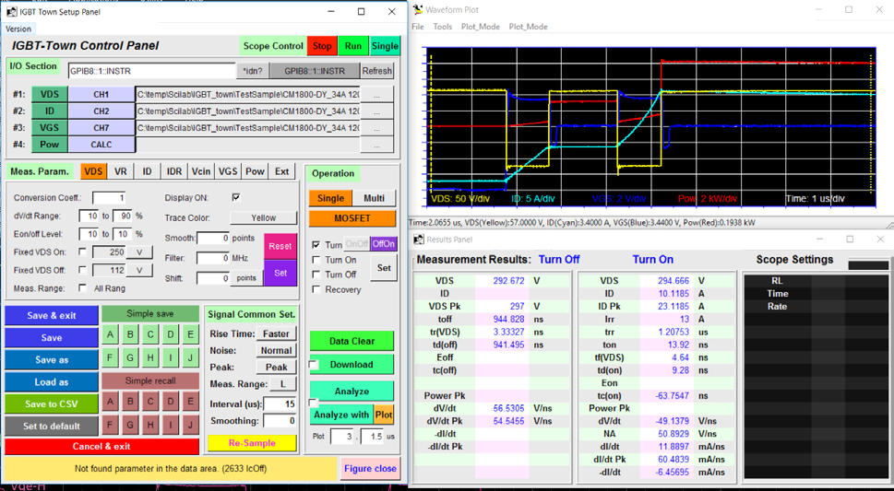Toggle the Turn OnOff checkbox
The image size is (894, 491).
click(316, 245)
